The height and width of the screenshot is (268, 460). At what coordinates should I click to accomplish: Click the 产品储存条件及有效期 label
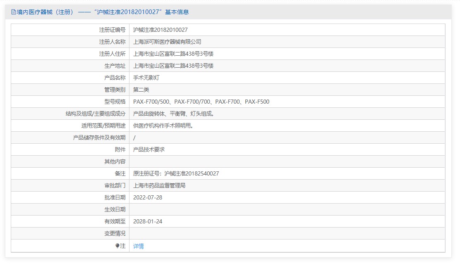[x=99, y=138]
